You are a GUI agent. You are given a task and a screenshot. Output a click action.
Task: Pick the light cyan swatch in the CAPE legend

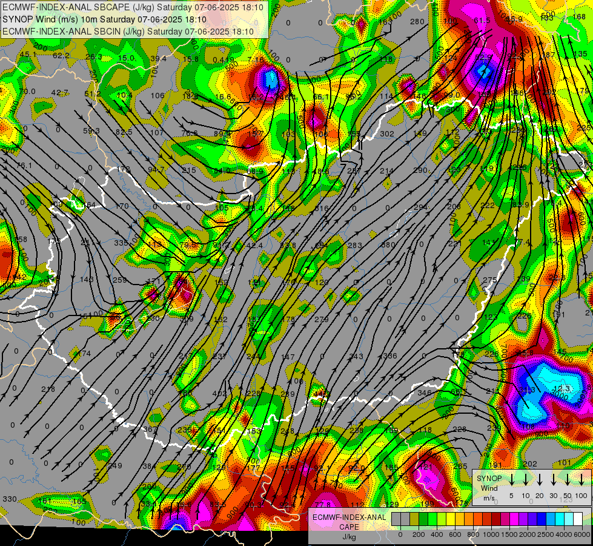coord(569,519)
